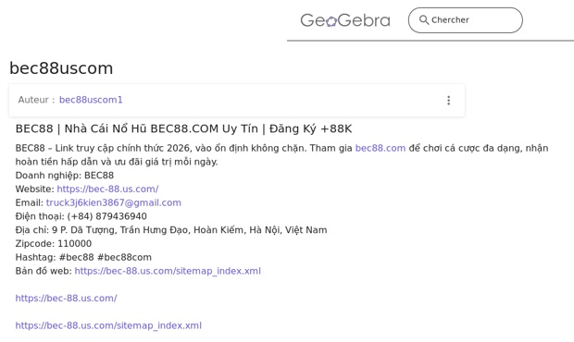Viewport: 574px width, 342px height.
Task: Click the magnifier search icon
Action: (424, 19)
